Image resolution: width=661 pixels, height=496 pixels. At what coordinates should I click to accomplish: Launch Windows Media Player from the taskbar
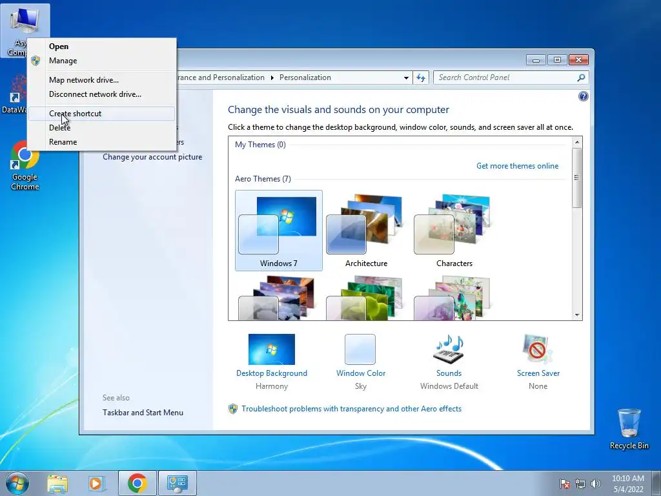coord(97,483)
